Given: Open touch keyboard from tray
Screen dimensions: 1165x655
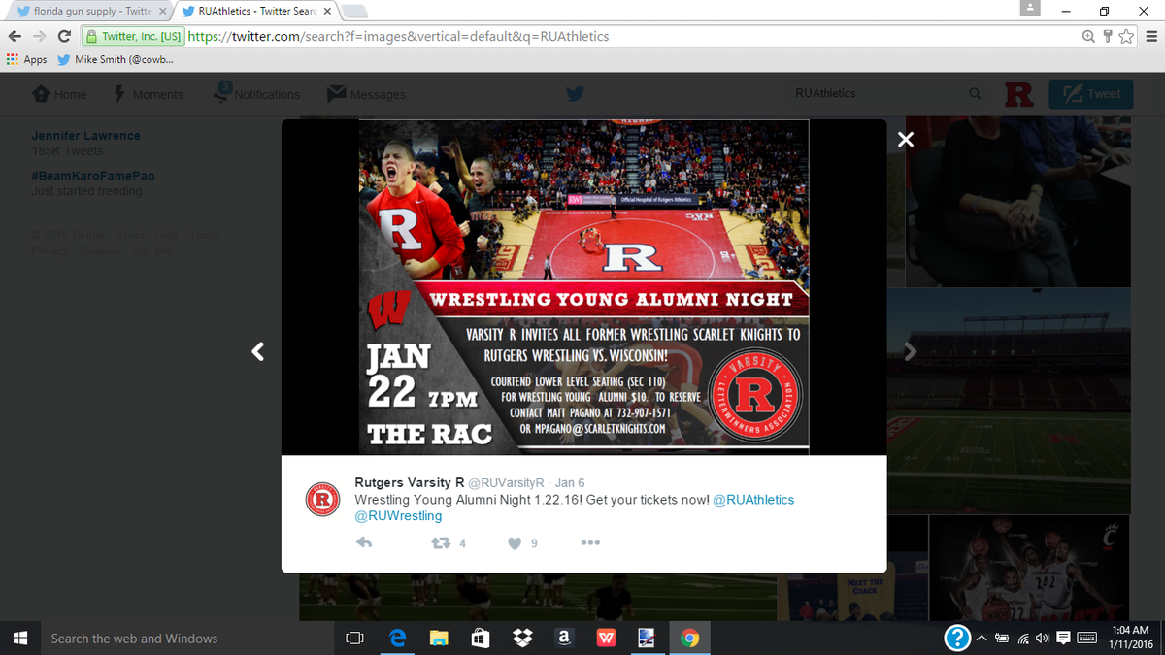Looking at the screenshot, I should 1088,638.
